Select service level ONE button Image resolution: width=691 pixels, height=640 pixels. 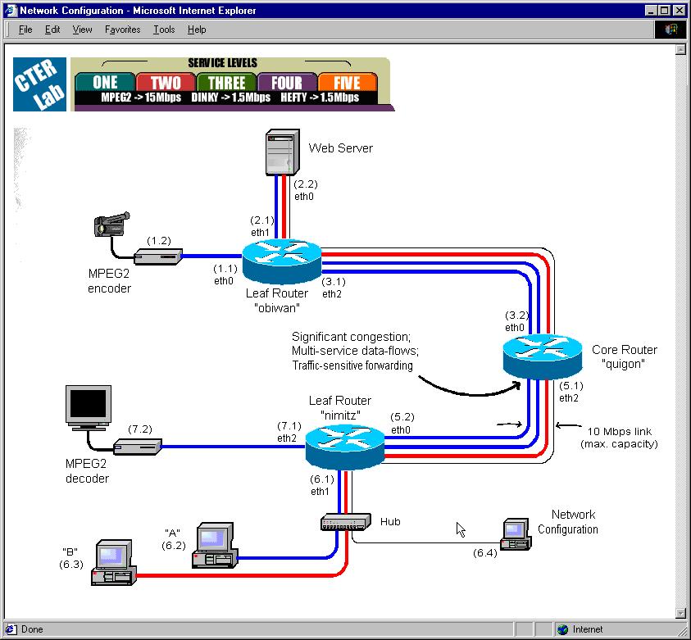pos(105,82)
